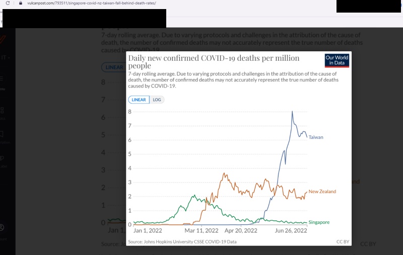Click the tag icon in left sidebar
Image resolution: width=403 pixels, height=255 pixels.
click(2, 158)
